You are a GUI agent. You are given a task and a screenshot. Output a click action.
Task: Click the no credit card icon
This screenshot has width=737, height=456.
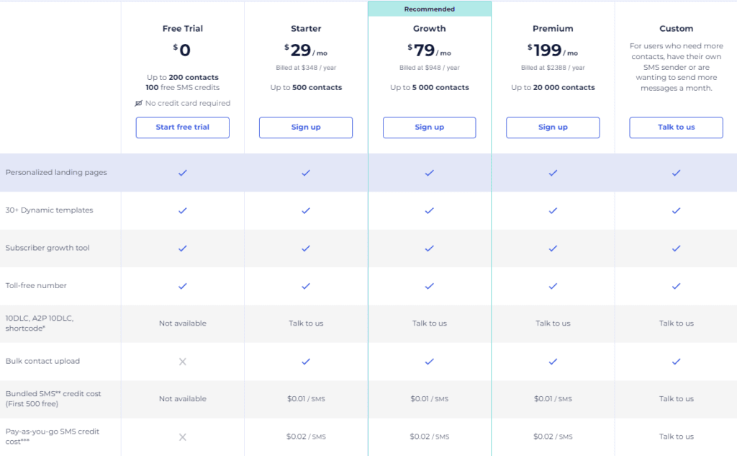139,103
